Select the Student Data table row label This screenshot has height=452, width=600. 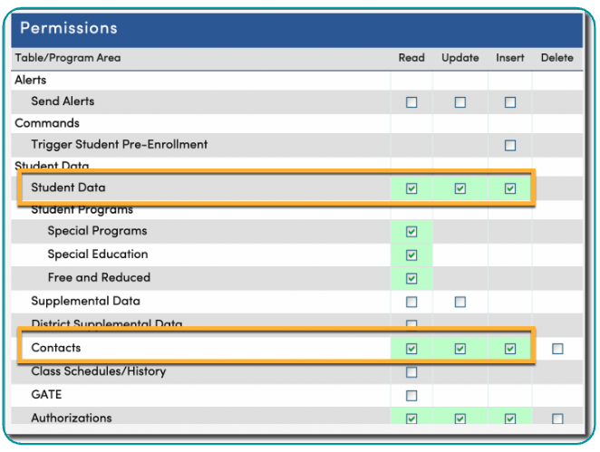(x=68, y=188)
